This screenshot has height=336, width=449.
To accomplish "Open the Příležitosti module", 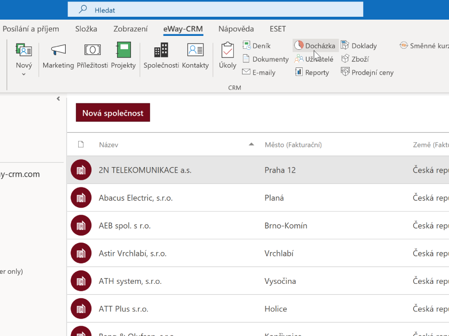I will pos(93,56).
